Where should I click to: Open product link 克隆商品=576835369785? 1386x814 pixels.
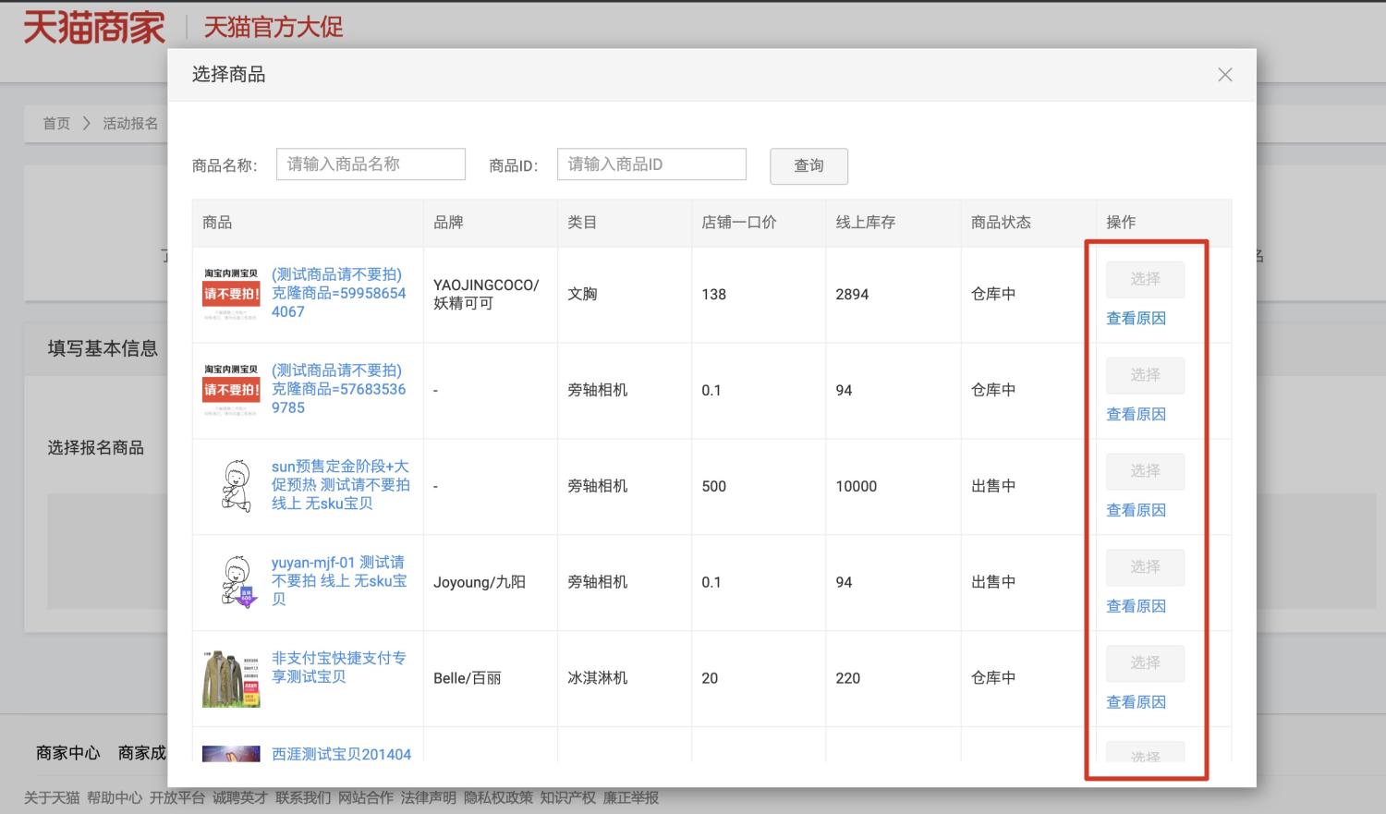(x=338, y=389)
